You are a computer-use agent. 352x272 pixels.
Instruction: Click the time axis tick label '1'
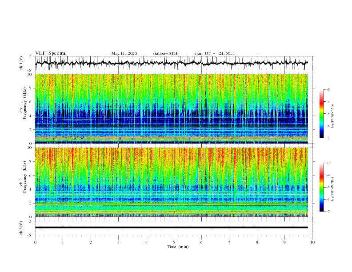pyautogui.click(x=63, y=242)
